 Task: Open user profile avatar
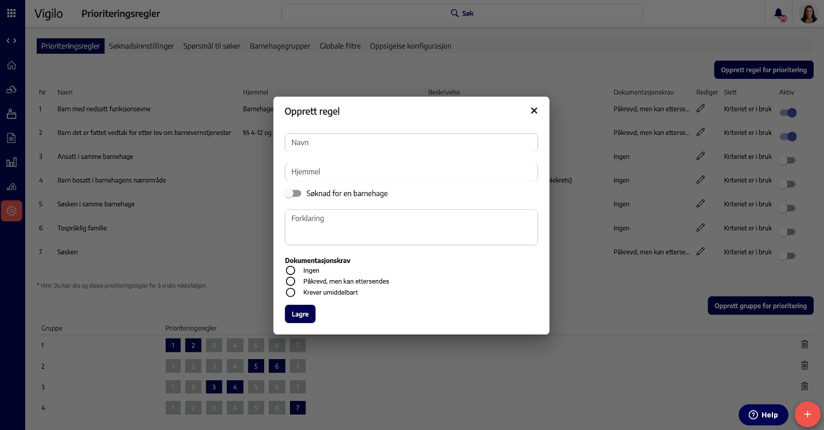(808, 14)
